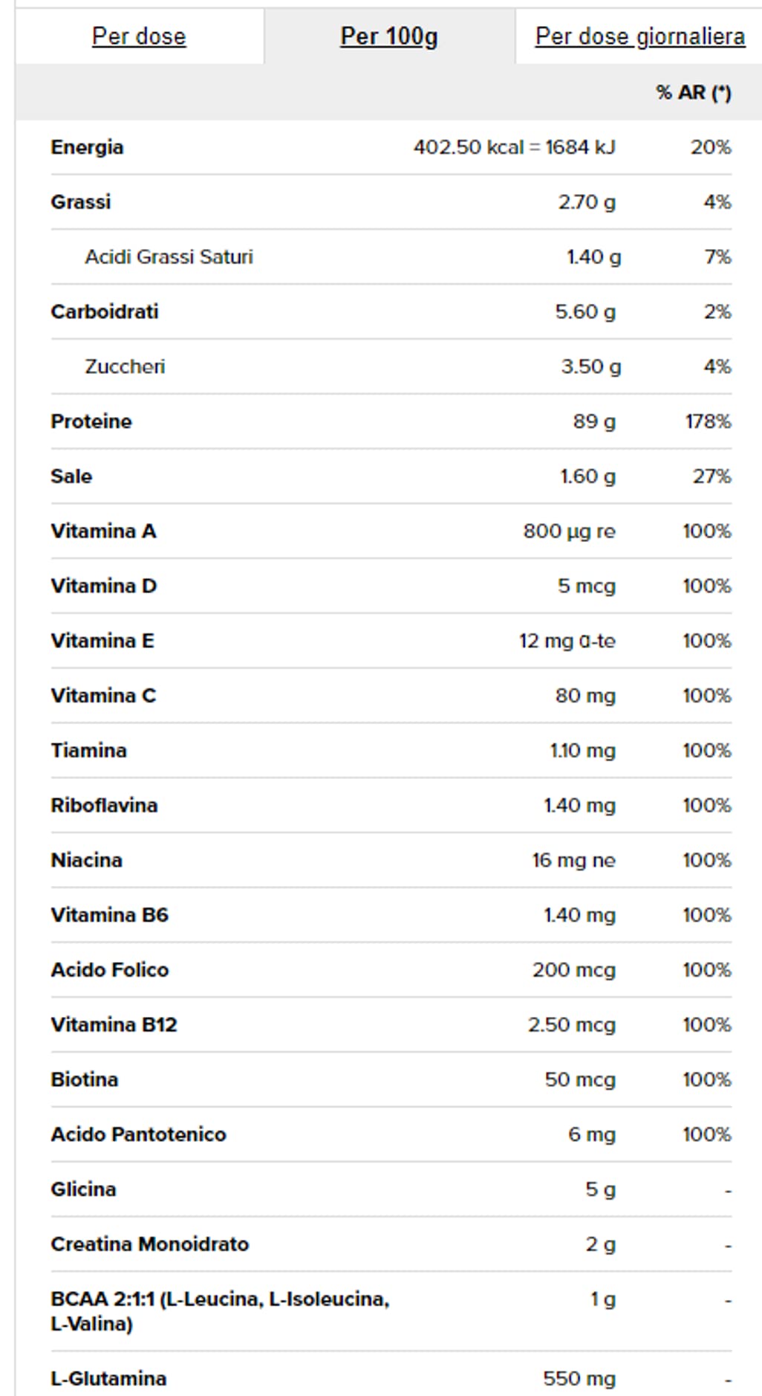Screen dimensions: 762x1396
Task: Select the BCAA 2:1:1 row label
Action: [x=220, y=1311]
